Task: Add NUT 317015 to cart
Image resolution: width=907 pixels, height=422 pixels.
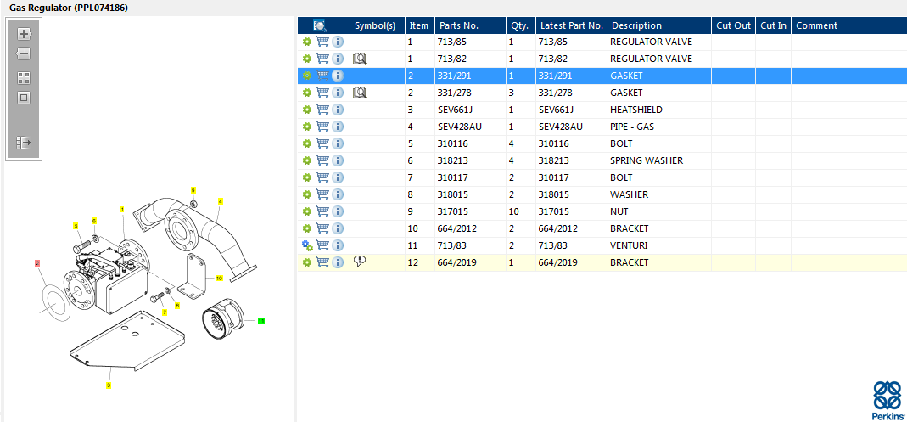Action: (322, 211)
